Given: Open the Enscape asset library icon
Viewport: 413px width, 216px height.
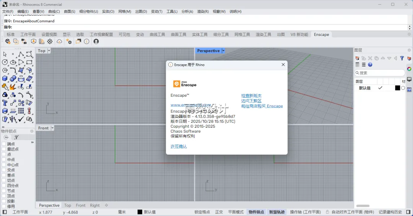Looking at the screenshot, I should (x=41, y=41).
